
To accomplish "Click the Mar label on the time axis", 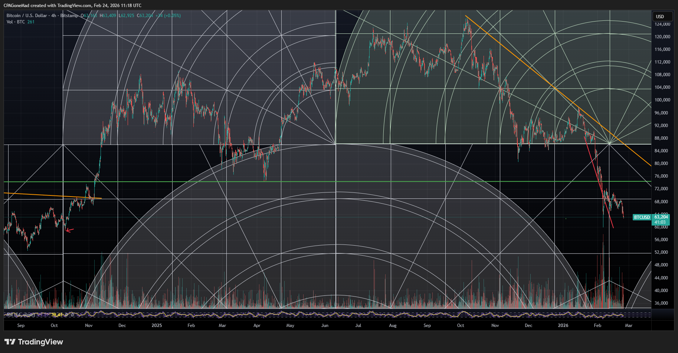I will [x=629, y=326].
